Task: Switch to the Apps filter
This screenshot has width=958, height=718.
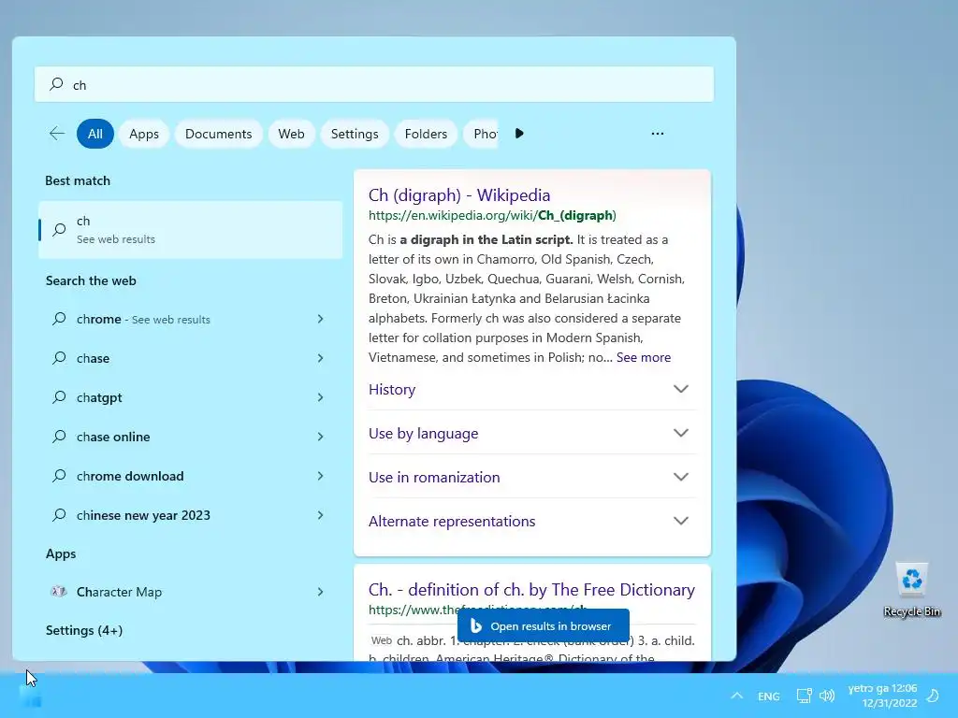Action: pyautogui.click(x=143, y=134)
